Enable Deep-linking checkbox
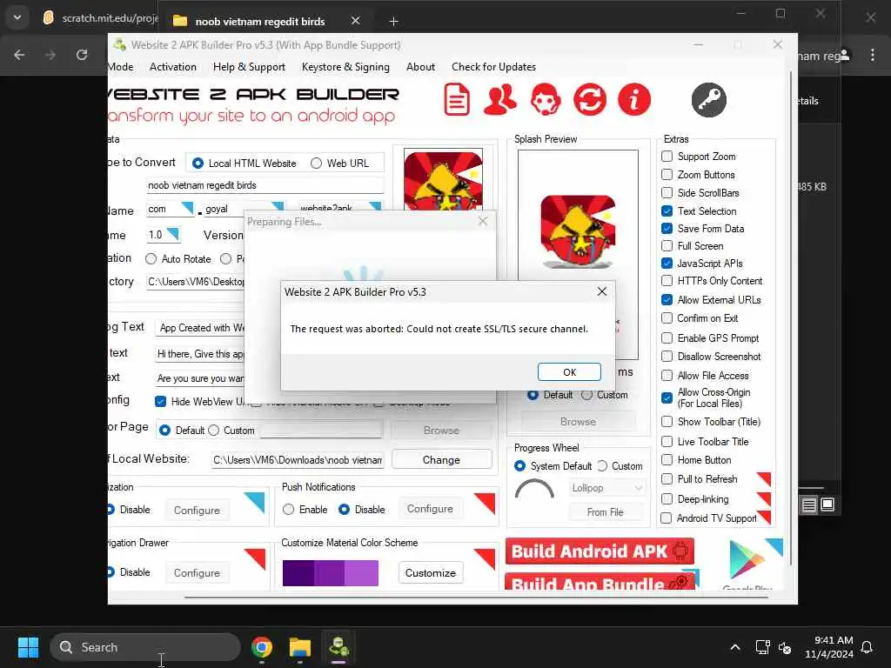Image resolution: width=891 pixels, height=668 pixels. click(x=667, y=498)
